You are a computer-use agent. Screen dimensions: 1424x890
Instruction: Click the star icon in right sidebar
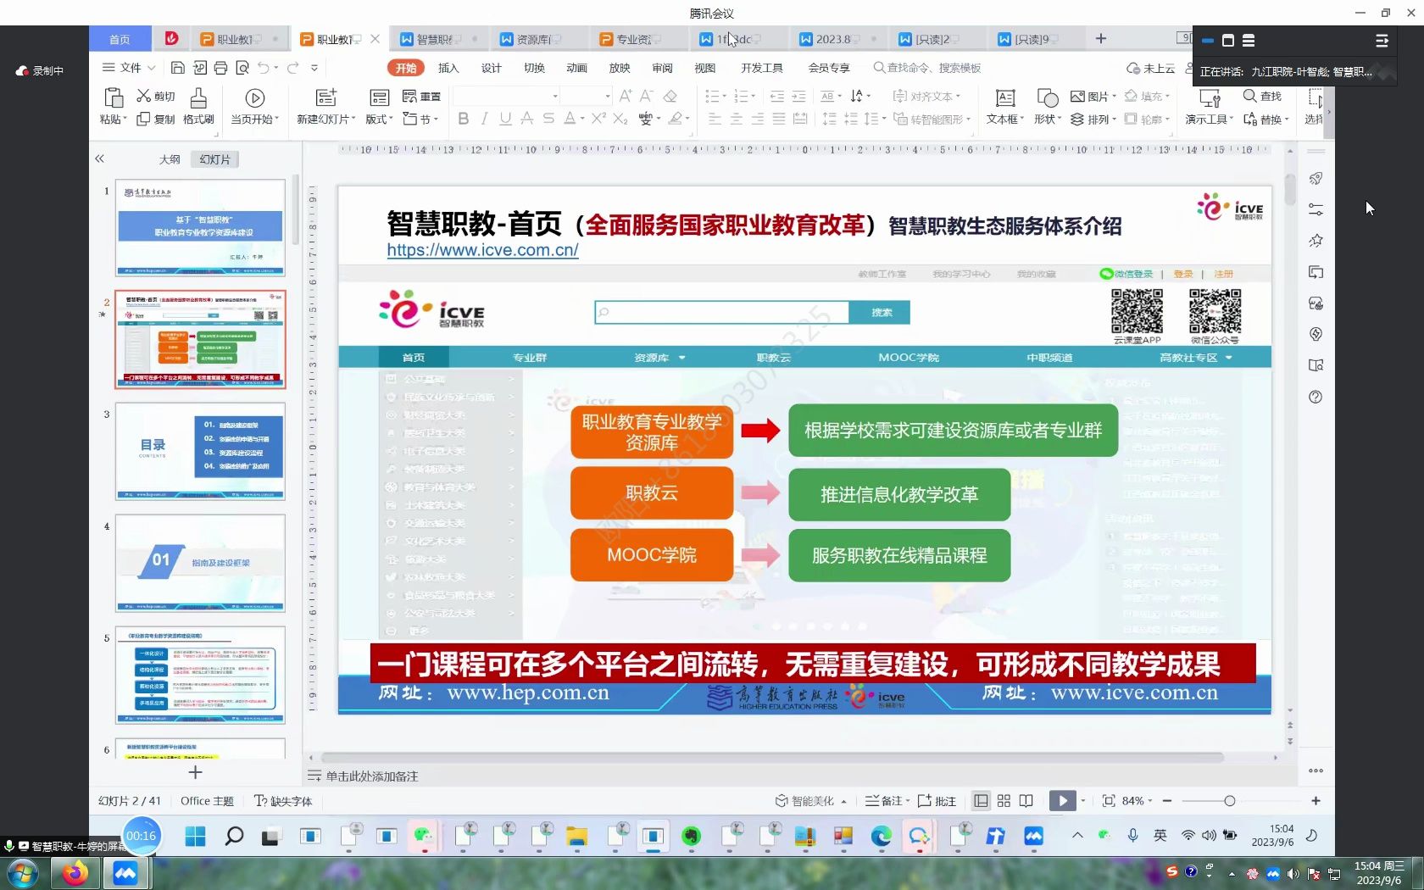pos(1316,241)
